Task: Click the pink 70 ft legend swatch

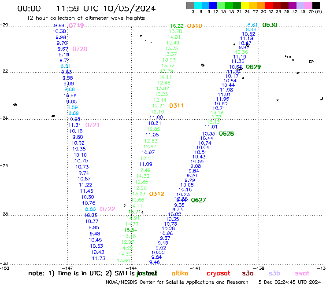Action: click(308, 5)
